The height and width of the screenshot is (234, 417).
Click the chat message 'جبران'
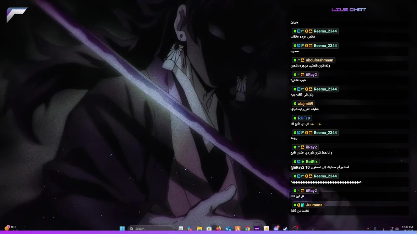(294, 22)
